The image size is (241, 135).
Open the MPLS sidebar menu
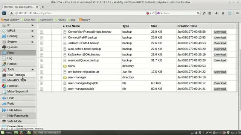click(18, 31)
